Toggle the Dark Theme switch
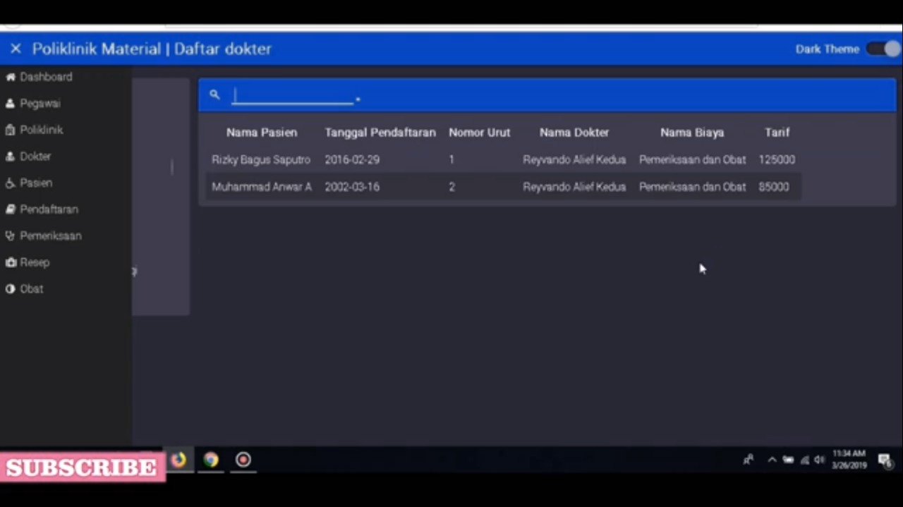The image size is (903, 507). pos(884,49)
